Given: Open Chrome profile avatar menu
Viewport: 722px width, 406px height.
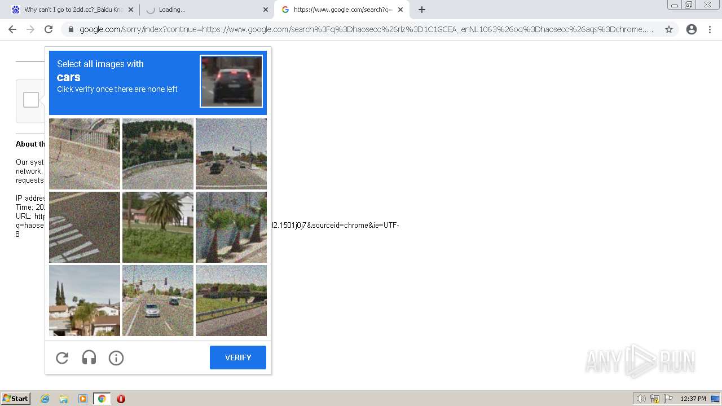Looking at the screenshot, I should pyautogui.click(x=692, y=29).
